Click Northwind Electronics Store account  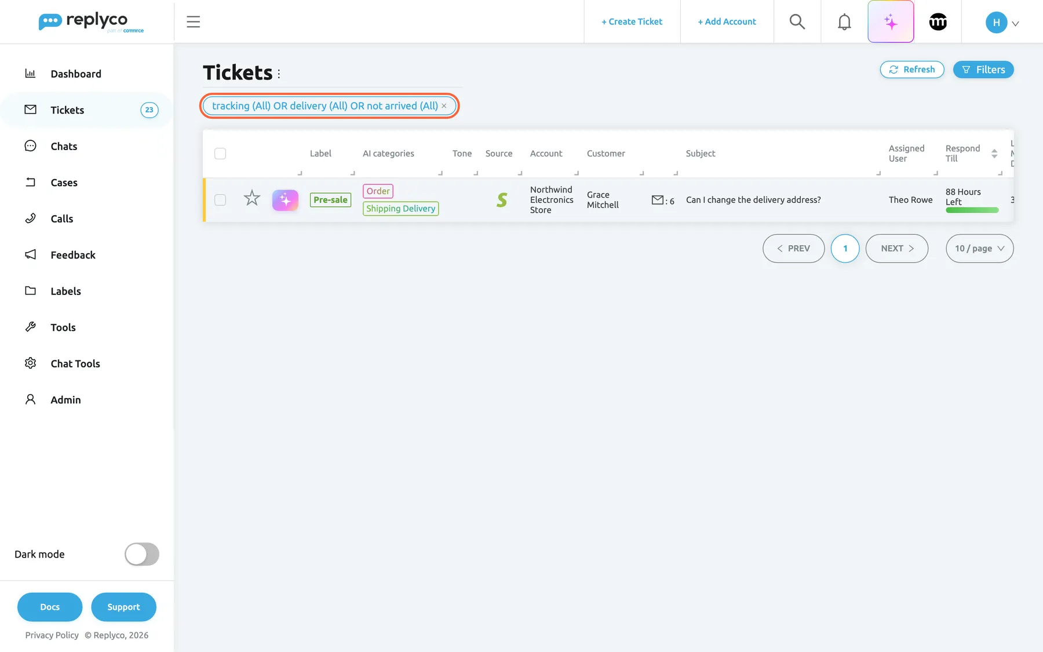tap(552, 200)
